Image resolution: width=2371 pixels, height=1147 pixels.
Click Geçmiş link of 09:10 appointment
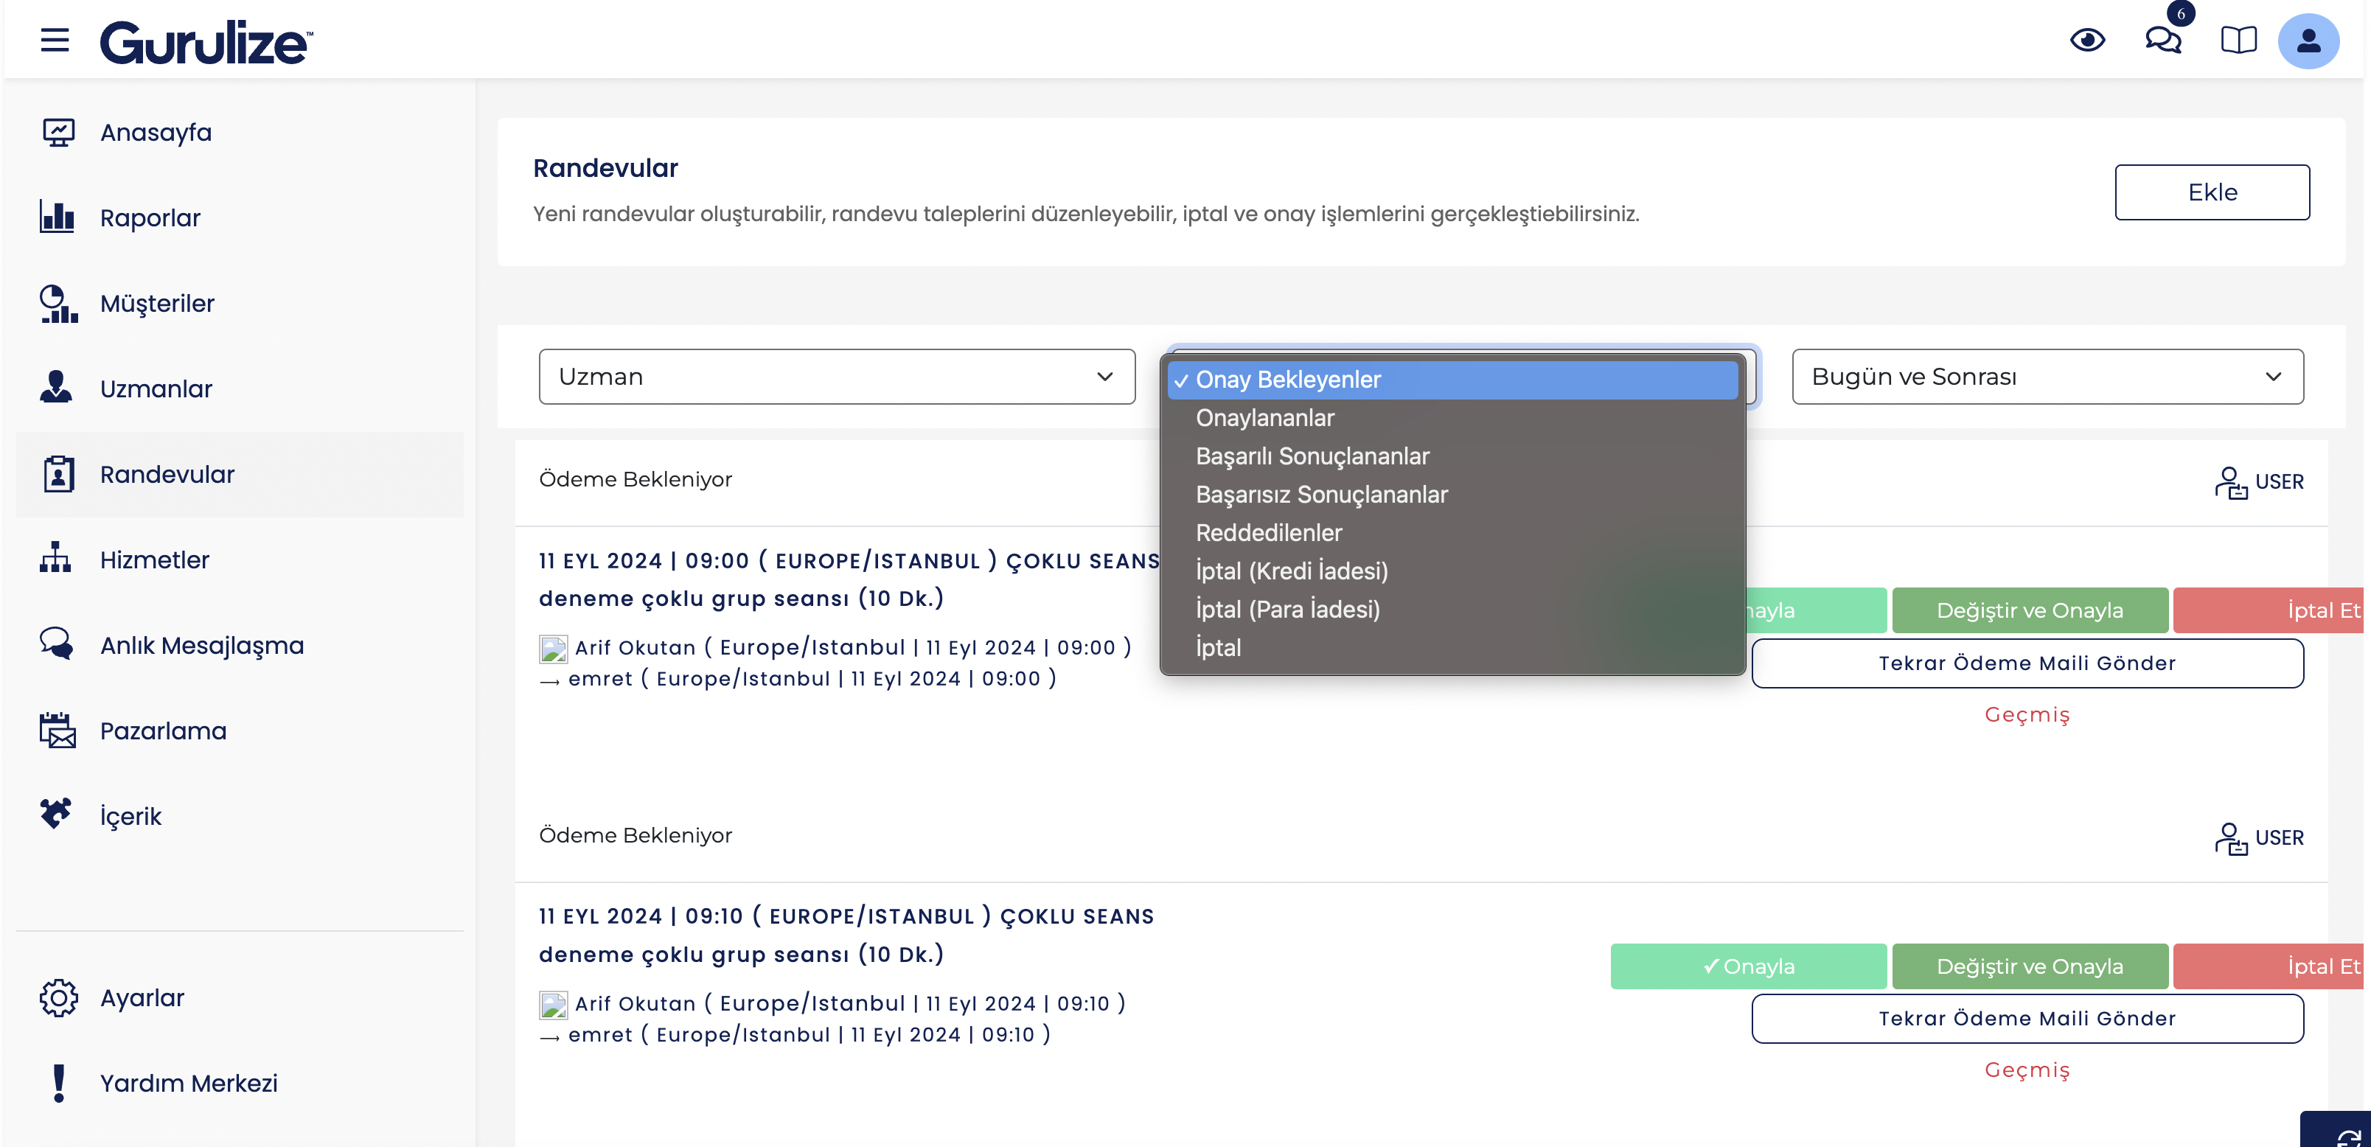coord(2027,1070)
